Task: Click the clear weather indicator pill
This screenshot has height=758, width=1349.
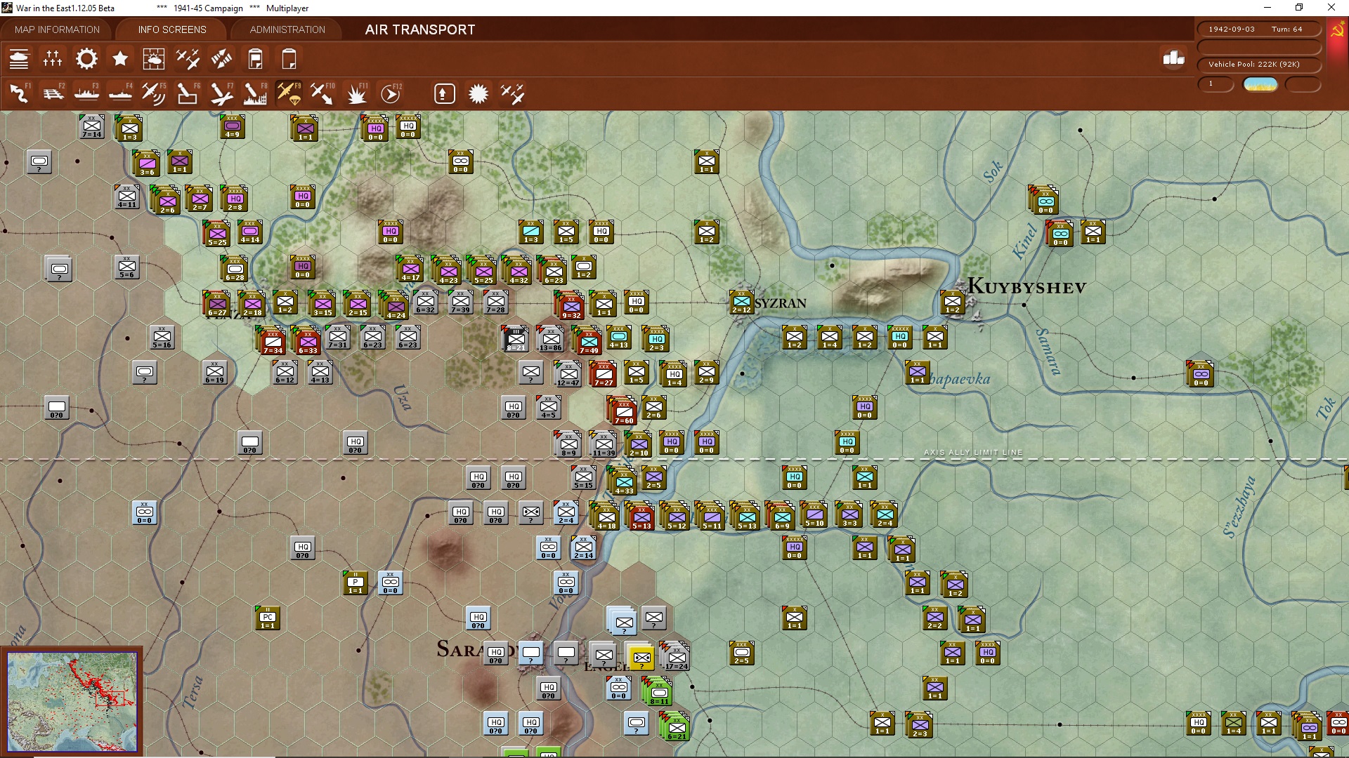Action: [1260, 84]
